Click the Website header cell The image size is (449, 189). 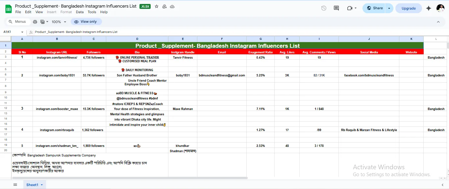(x=411, y=52)
